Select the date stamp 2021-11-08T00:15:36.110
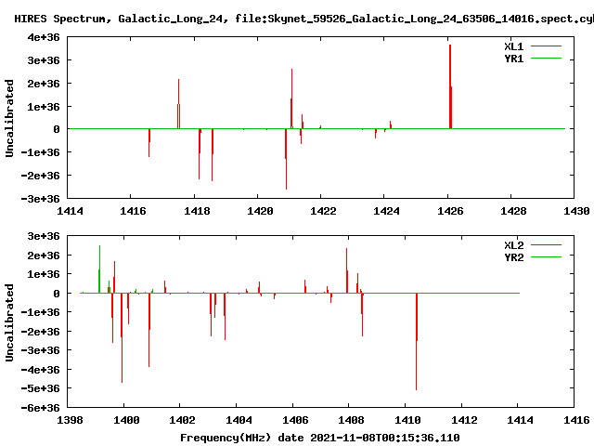This screenshot has width=594, height=446. [x=385, y=438]
